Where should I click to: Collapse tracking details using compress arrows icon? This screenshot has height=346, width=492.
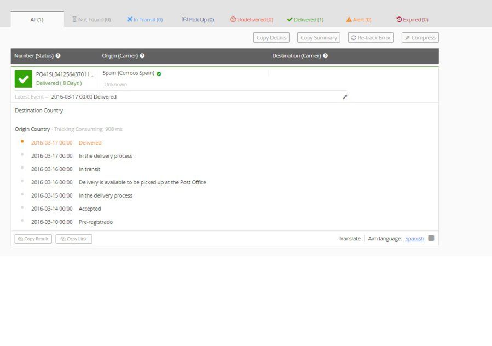click(345, 97)
